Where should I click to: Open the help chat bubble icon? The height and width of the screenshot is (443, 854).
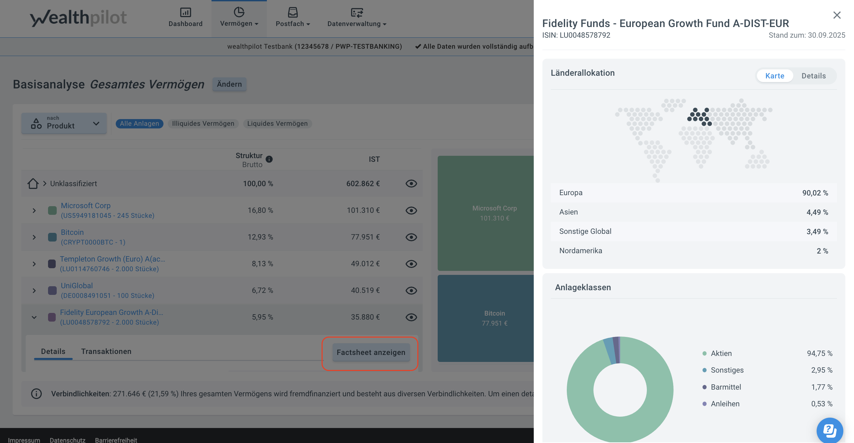(830, 430)
